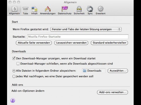Open the Inhalt preferences pane
The width and height of the screenshot is (141, 105).
pos(34,10)
